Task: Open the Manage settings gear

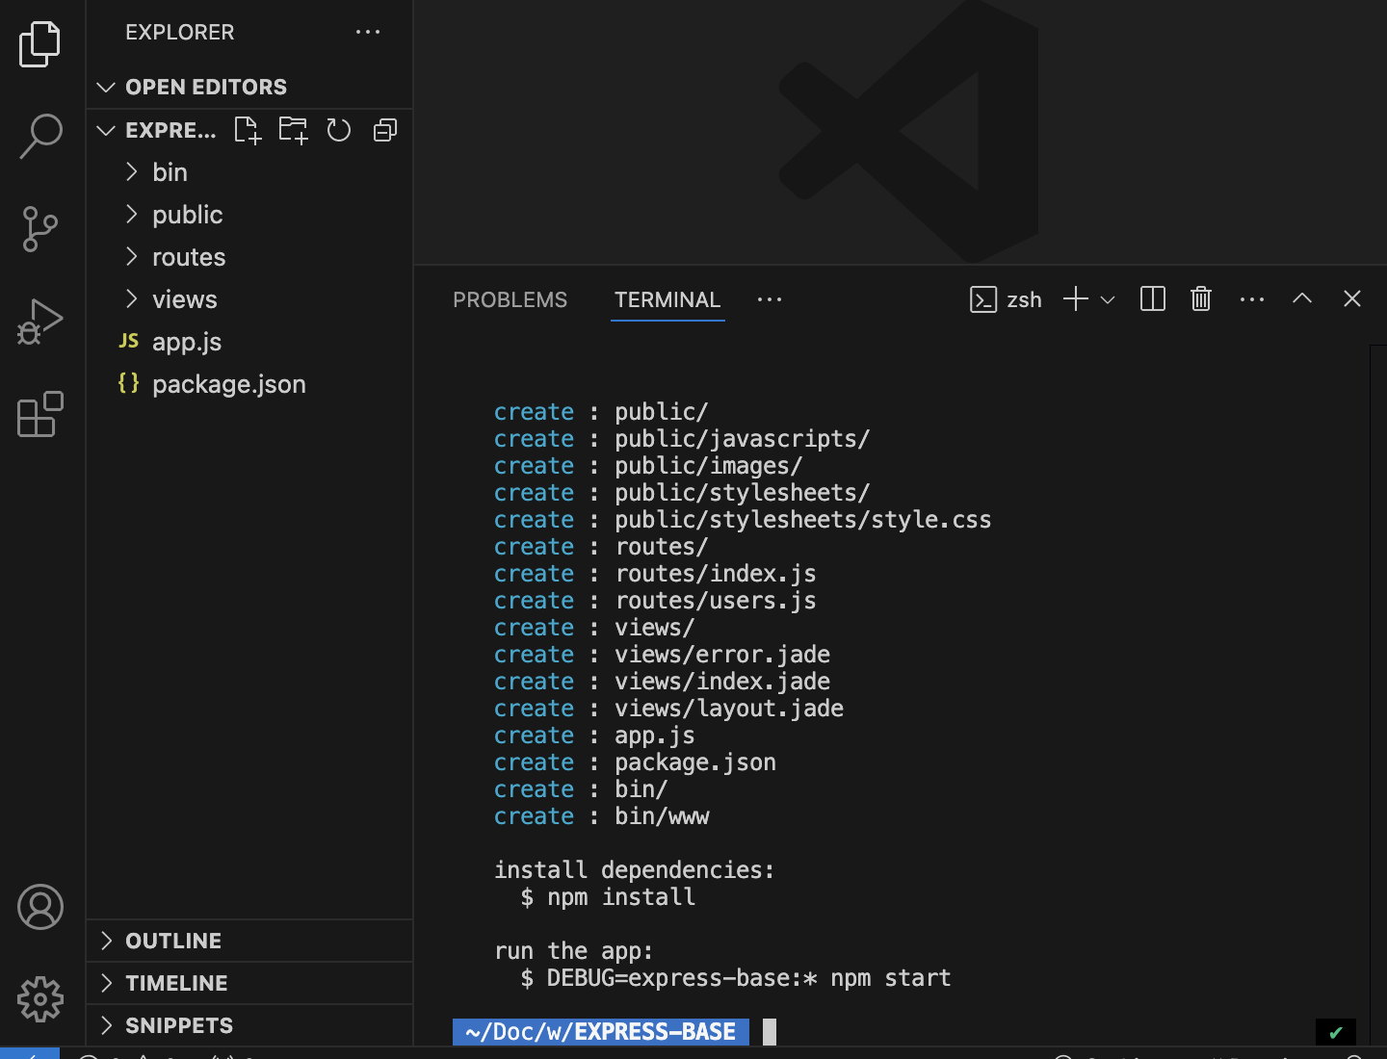Action: tap(40, 999)
